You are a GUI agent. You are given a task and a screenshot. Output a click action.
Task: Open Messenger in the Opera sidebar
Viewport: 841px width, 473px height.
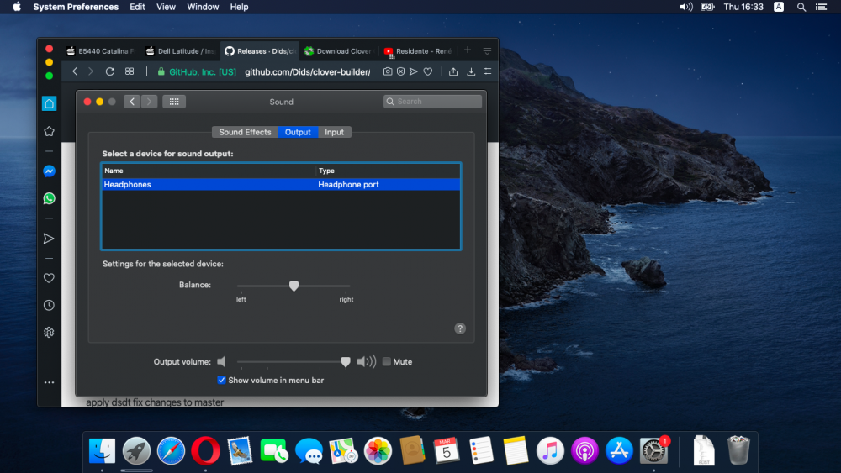coord(49,171)
